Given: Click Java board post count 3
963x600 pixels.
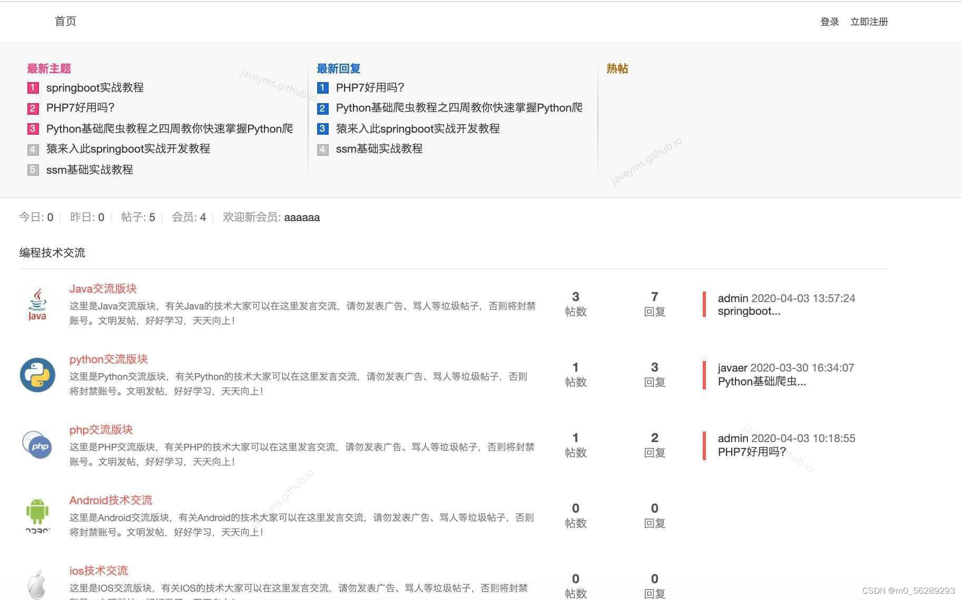Looking at the screenshot, I should (575, 297).
